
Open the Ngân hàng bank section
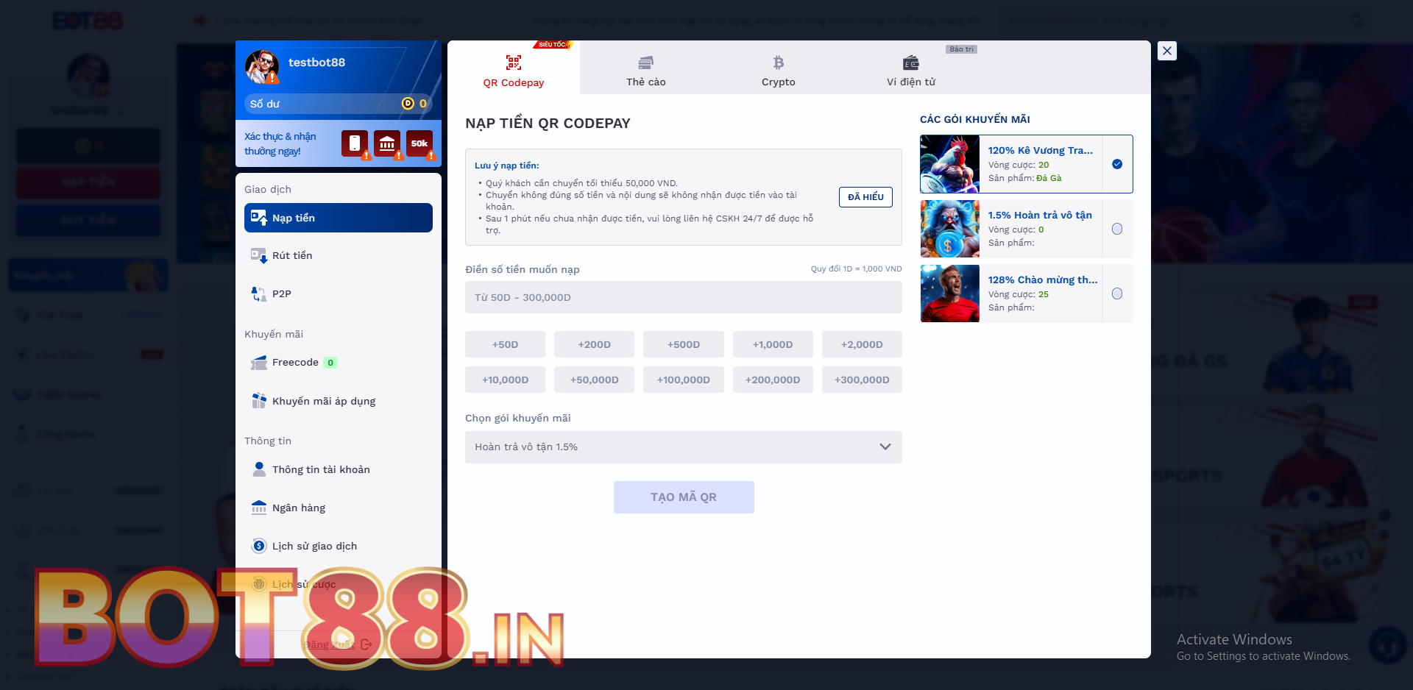[x=298, y=508]
